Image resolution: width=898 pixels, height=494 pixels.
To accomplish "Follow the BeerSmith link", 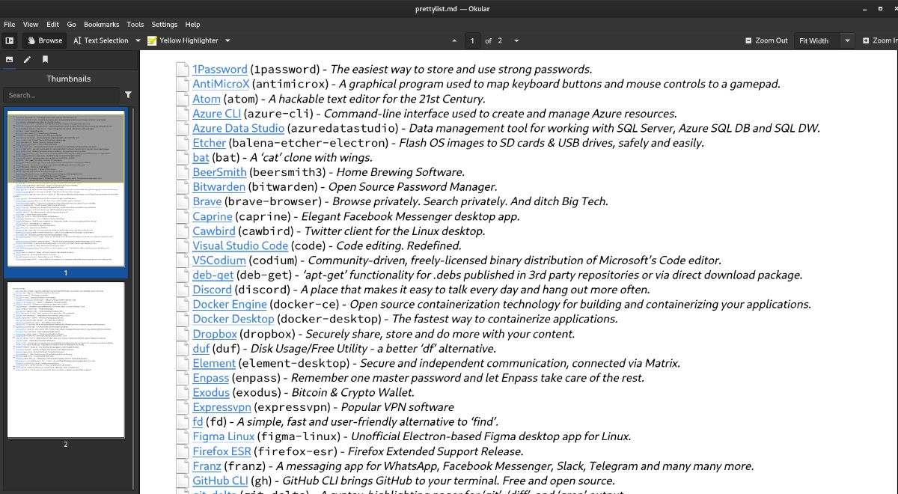I will (x=219, y=172).
